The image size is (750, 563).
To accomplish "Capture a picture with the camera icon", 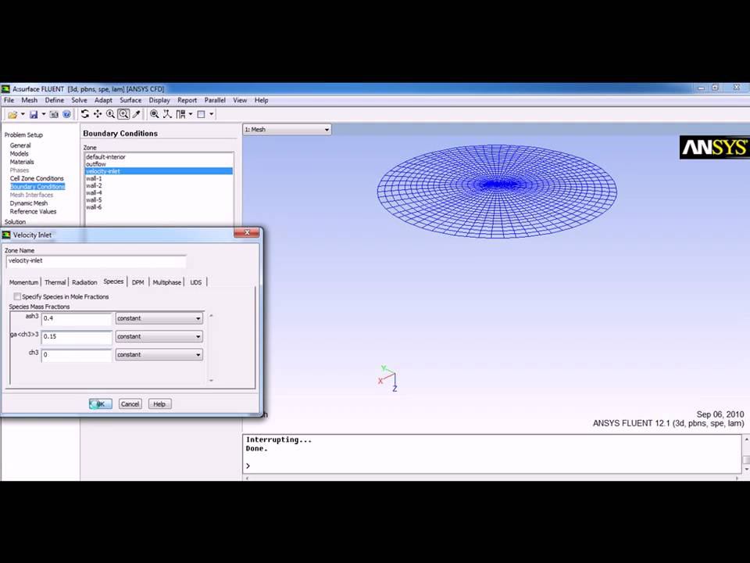I will (54, 114).
